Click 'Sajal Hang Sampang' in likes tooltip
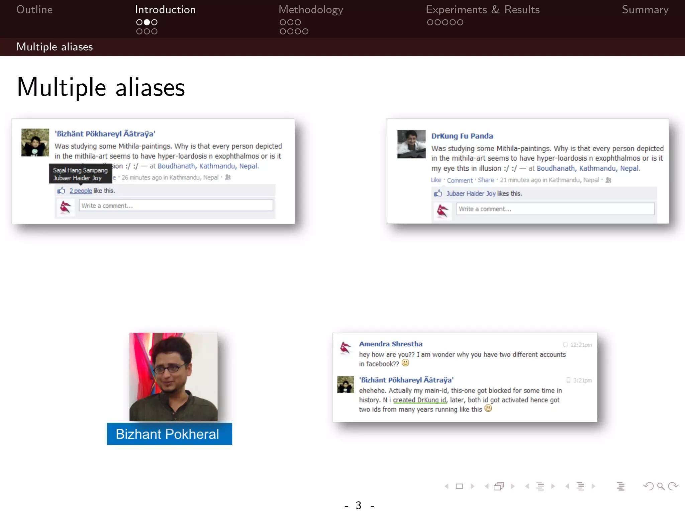This screenshot has width=685, height=514. [80, 170]
